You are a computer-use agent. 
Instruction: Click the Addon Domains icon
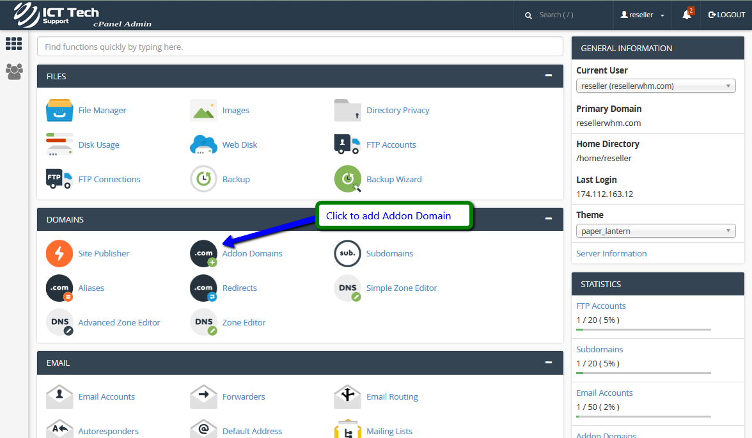pos(203,254)
